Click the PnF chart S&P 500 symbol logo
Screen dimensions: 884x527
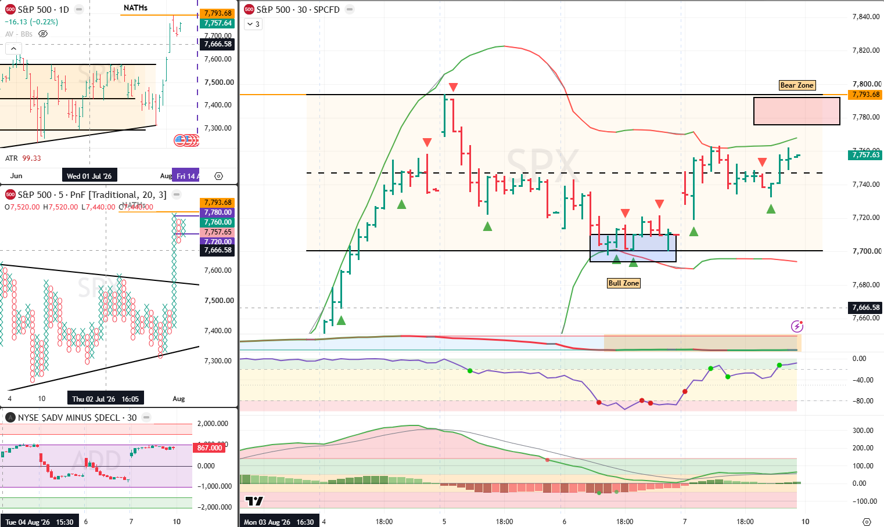[x=10, y=195]
